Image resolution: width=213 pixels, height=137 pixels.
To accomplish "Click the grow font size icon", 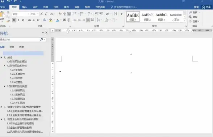I will pos(42,14).
